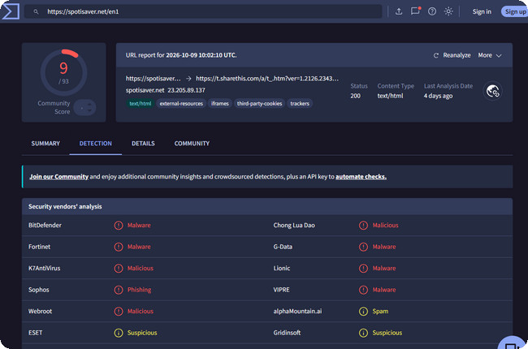Click the K7AntiVirus alert icon
This screenshot has height=349, width=528.
(119, 268)
